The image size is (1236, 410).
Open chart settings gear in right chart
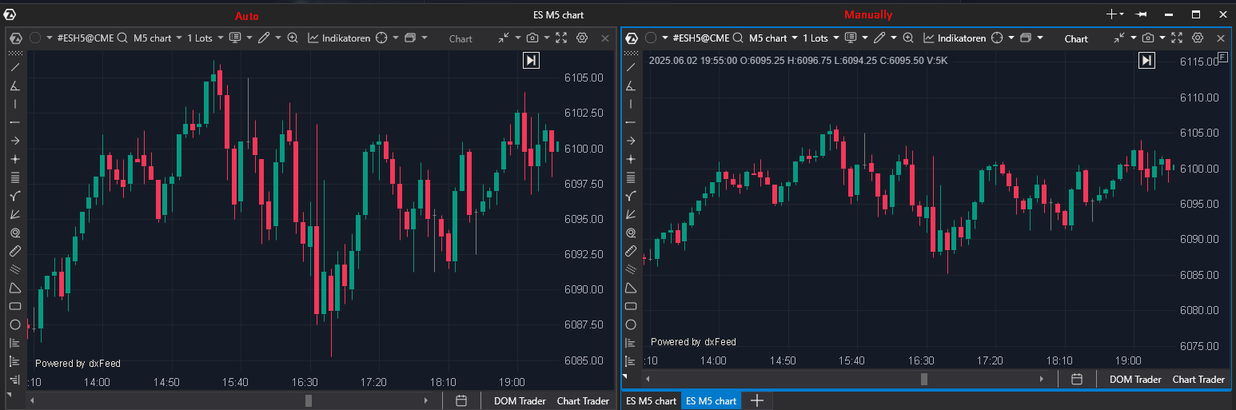(x=1198, y=38)
